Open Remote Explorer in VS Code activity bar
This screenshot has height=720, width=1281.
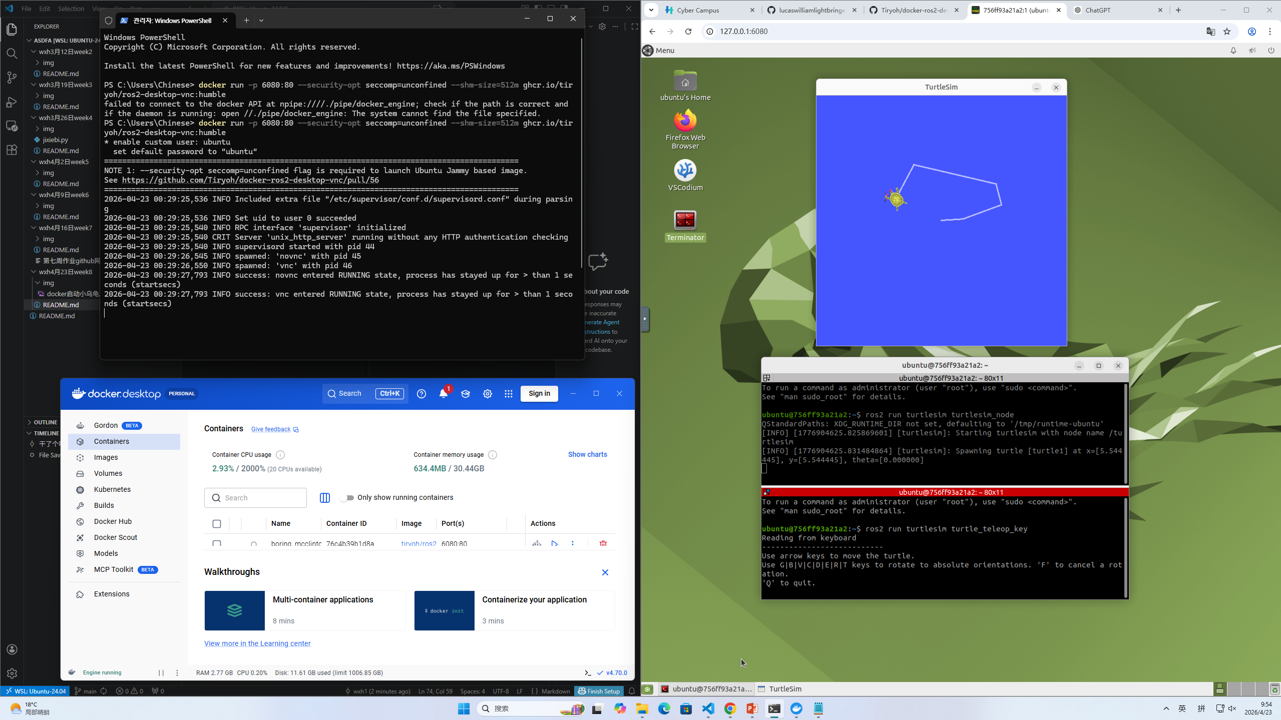point(12,126)
